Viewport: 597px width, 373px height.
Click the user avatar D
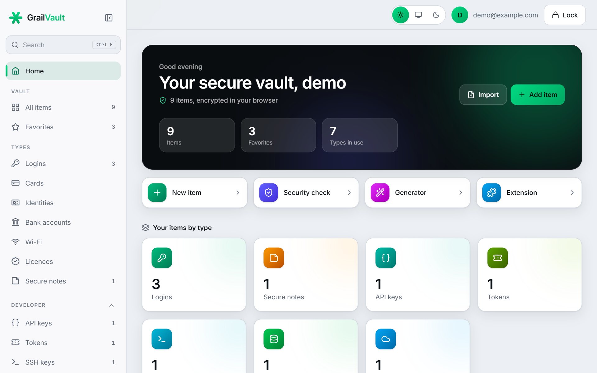[x=460, y=15]
